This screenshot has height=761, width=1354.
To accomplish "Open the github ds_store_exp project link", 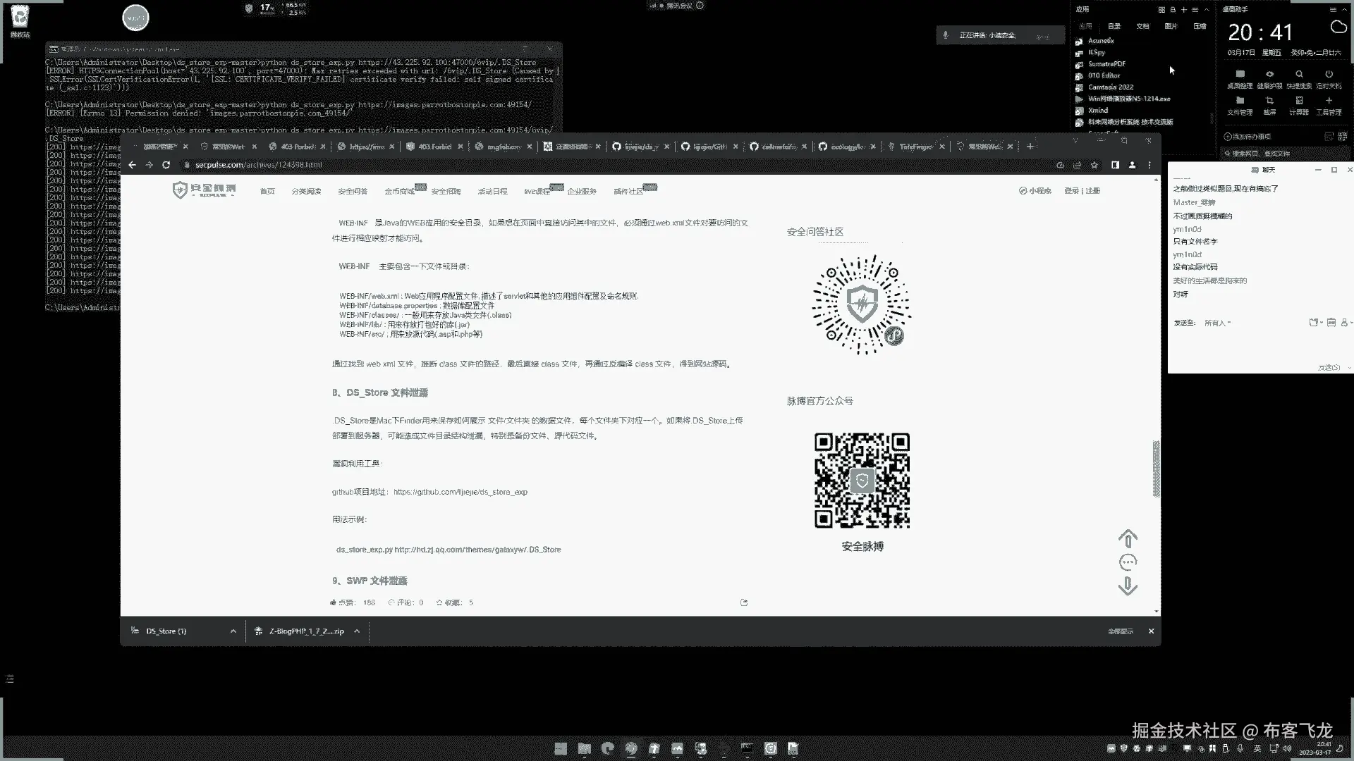I will [x=460, y=492].
